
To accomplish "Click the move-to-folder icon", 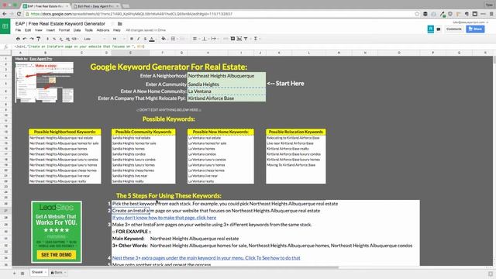I will tap(120, 24).
